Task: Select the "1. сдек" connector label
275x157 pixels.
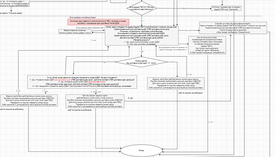Action: point(45,91)
